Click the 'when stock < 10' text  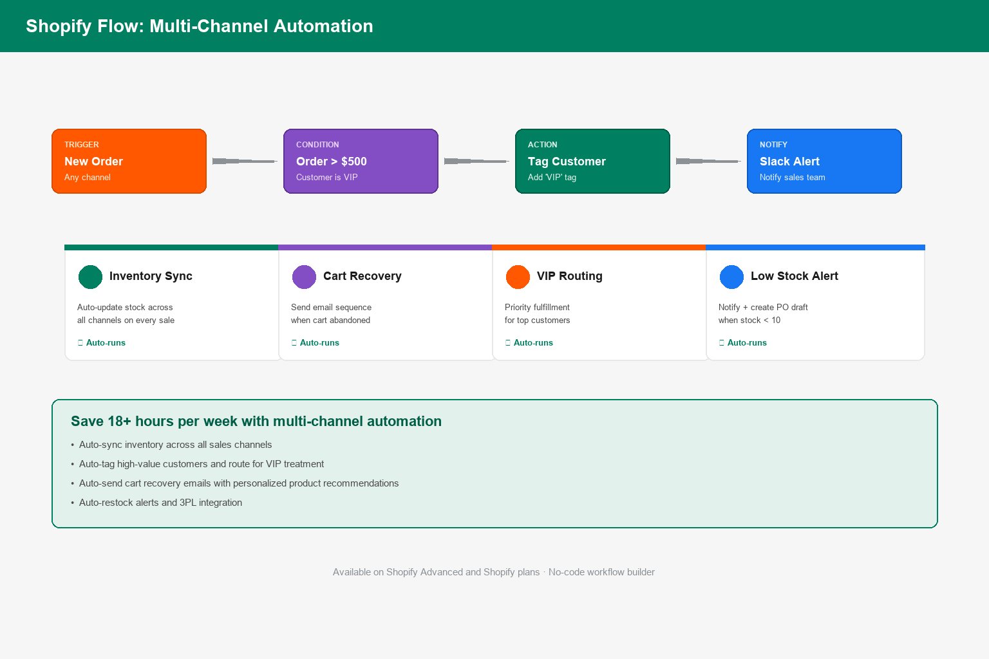tap(749, 320)
